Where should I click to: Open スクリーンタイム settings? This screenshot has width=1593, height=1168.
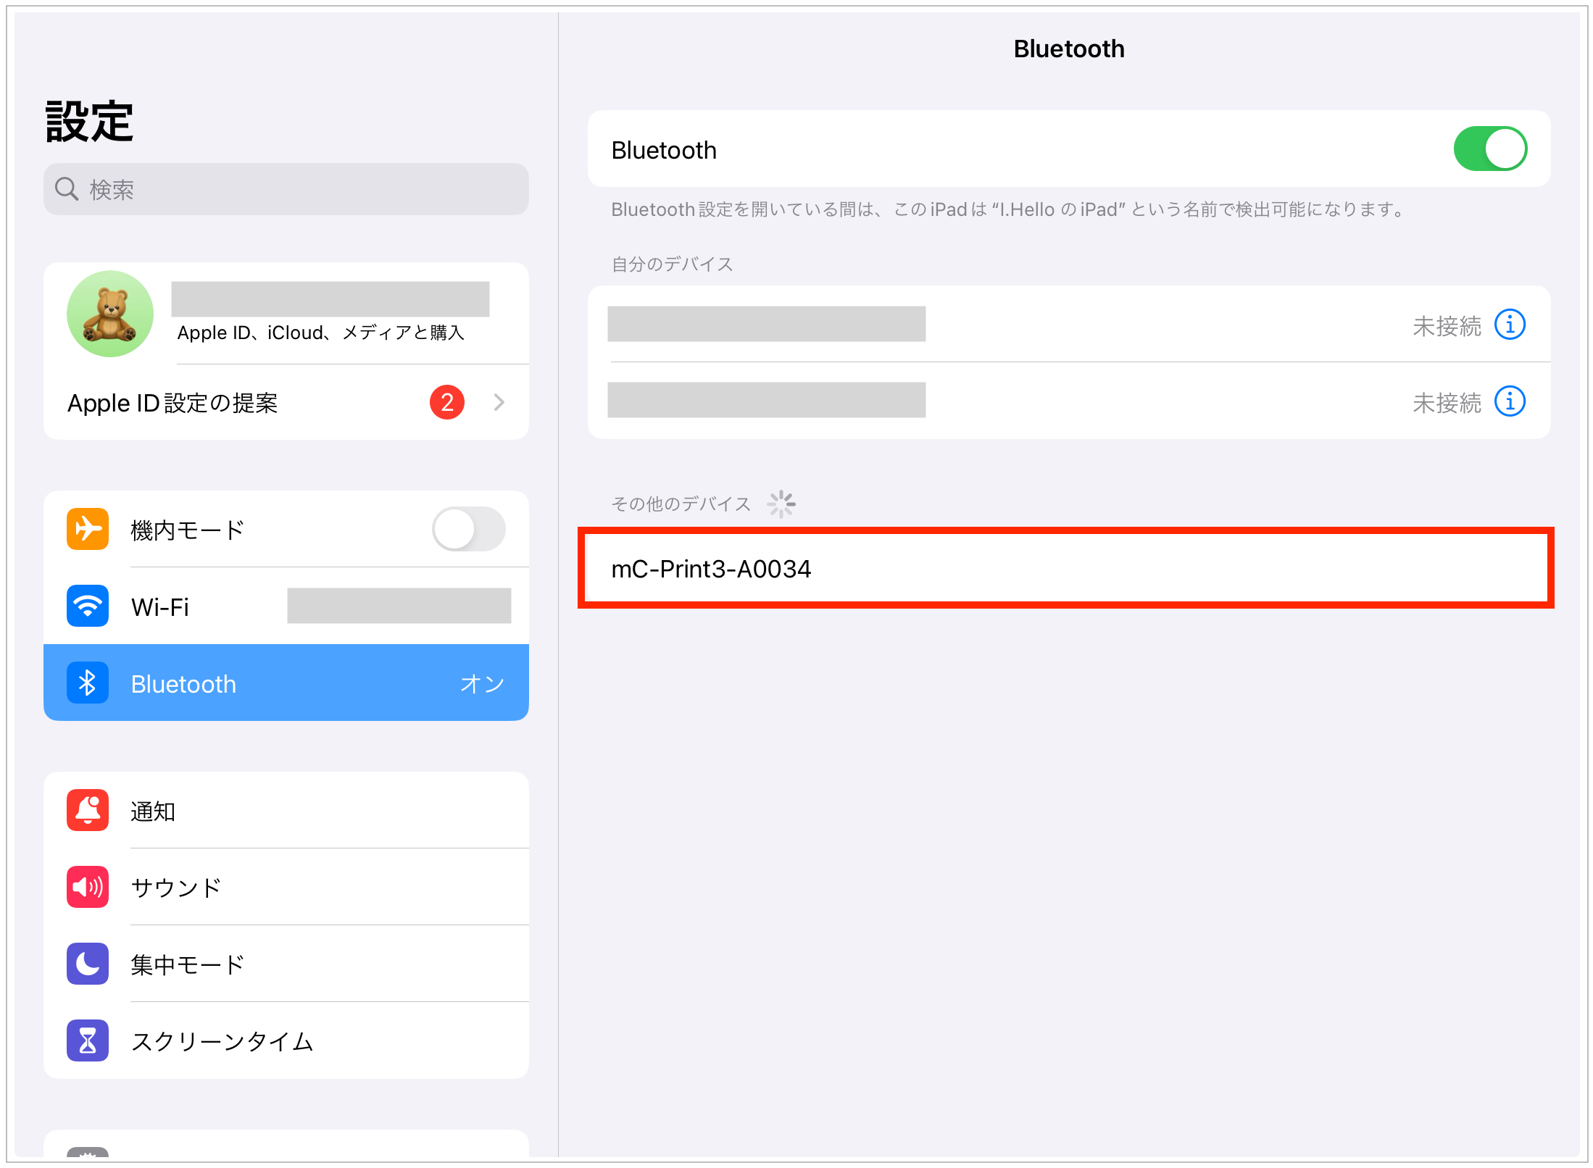pyautogui.click(x=286, y=1040)
